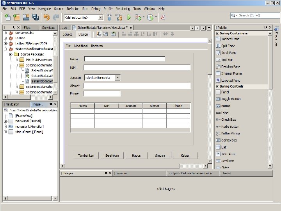The image size is (281, 211).
Task: Pick Check Box from the palette
Action: [x=228, y=120]
